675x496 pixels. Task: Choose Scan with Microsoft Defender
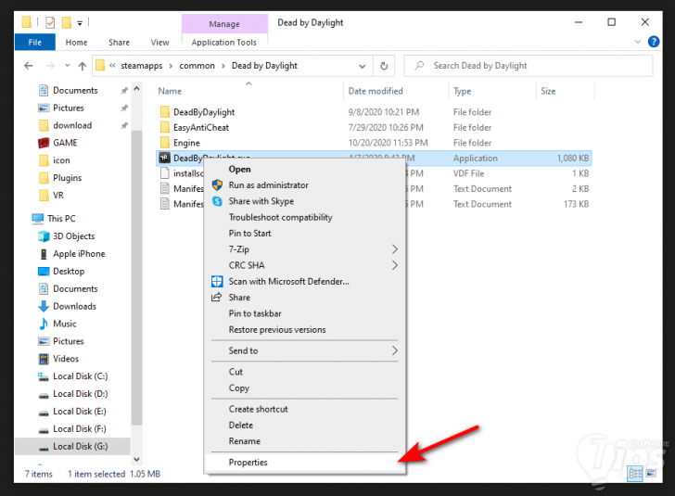coord(305,282)
